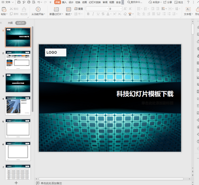Click the 批注 comment button

pos(179,2)
